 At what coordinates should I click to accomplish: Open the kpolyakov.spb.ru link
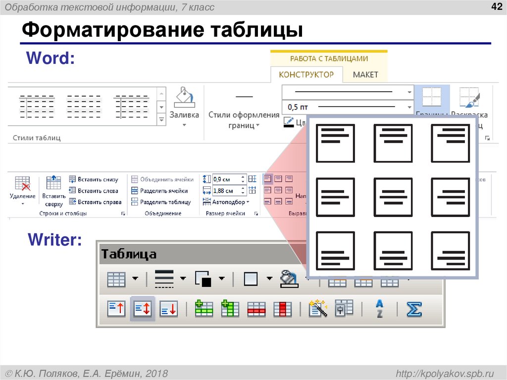(445, 373)
